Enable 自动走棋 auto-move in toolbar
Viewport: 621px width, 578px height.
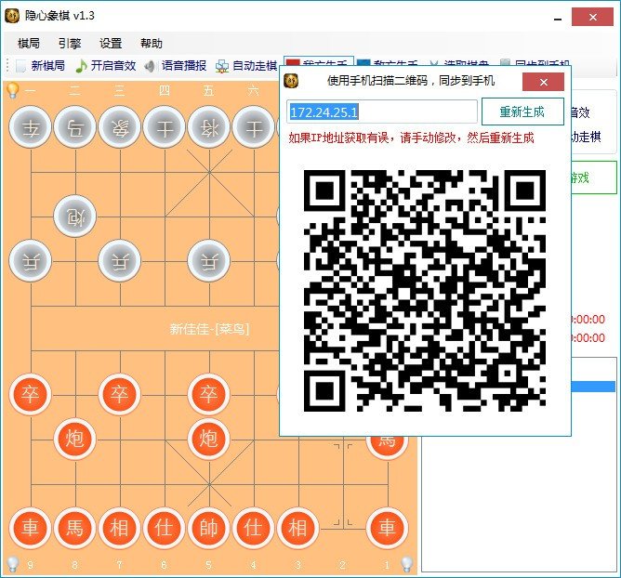(246, 66)
